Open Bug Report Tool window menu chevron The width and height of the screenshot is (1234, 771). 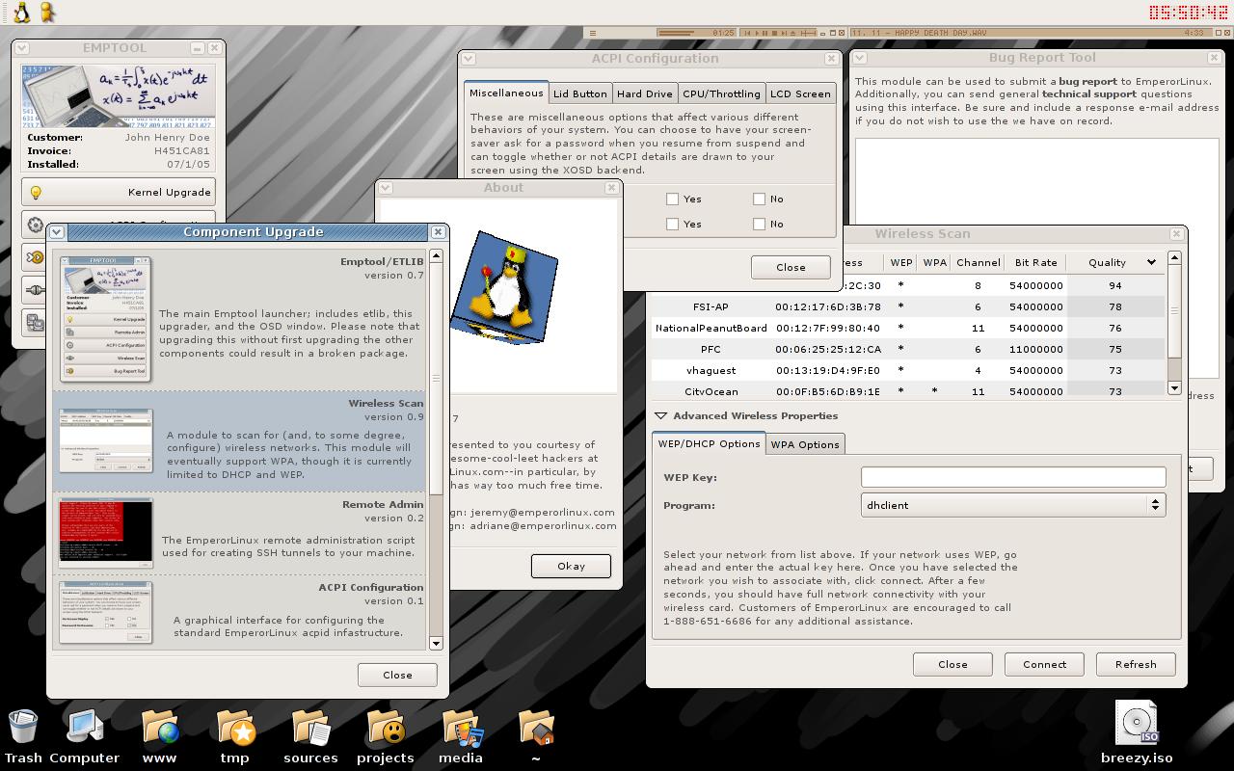[x=860, y=59]
